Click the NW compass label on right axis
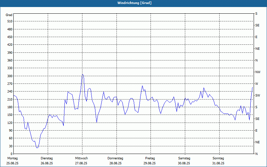The width and height of the screenshot is (267, 167). pos(258,72)
